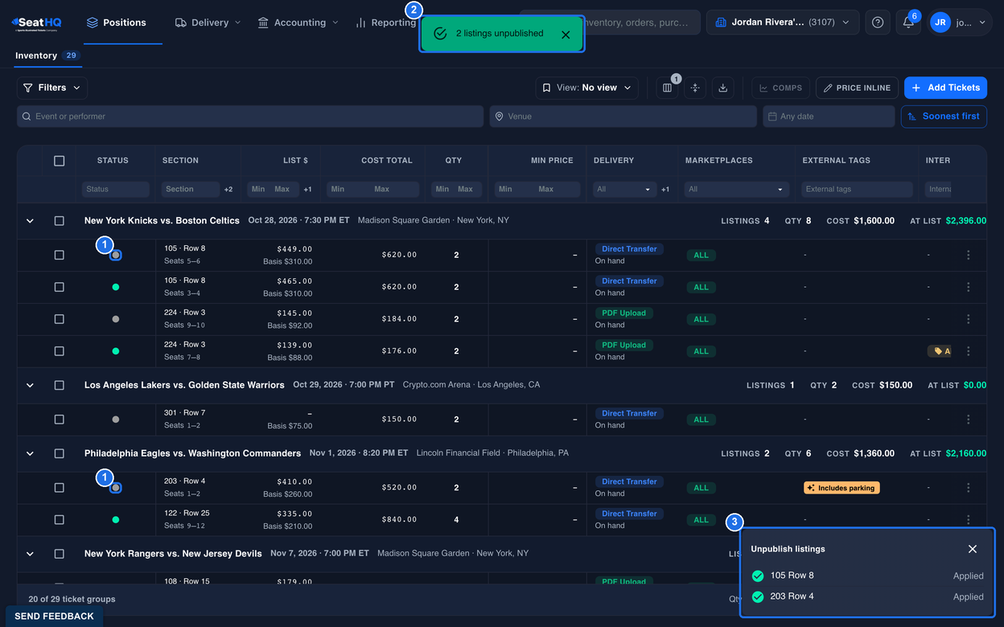Collapse the Knicks vs. Boston Celtics group

(x=30, y=221)
